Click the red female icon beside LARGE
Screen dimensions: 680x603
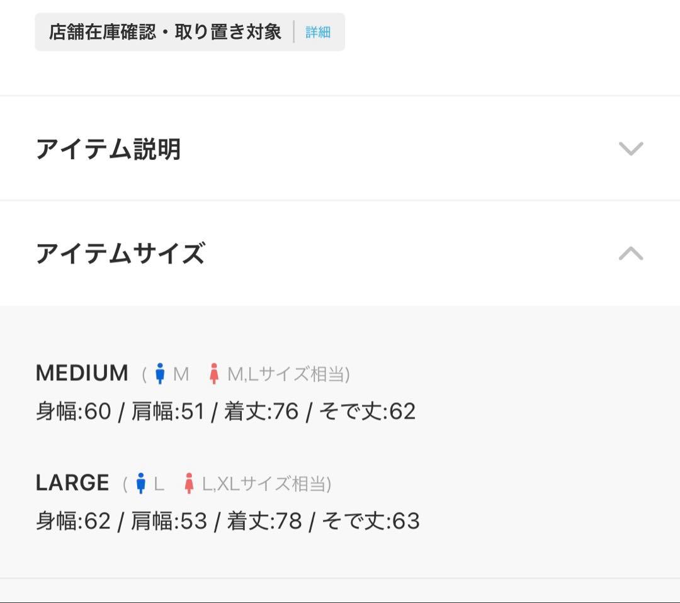tap(189, 483)
